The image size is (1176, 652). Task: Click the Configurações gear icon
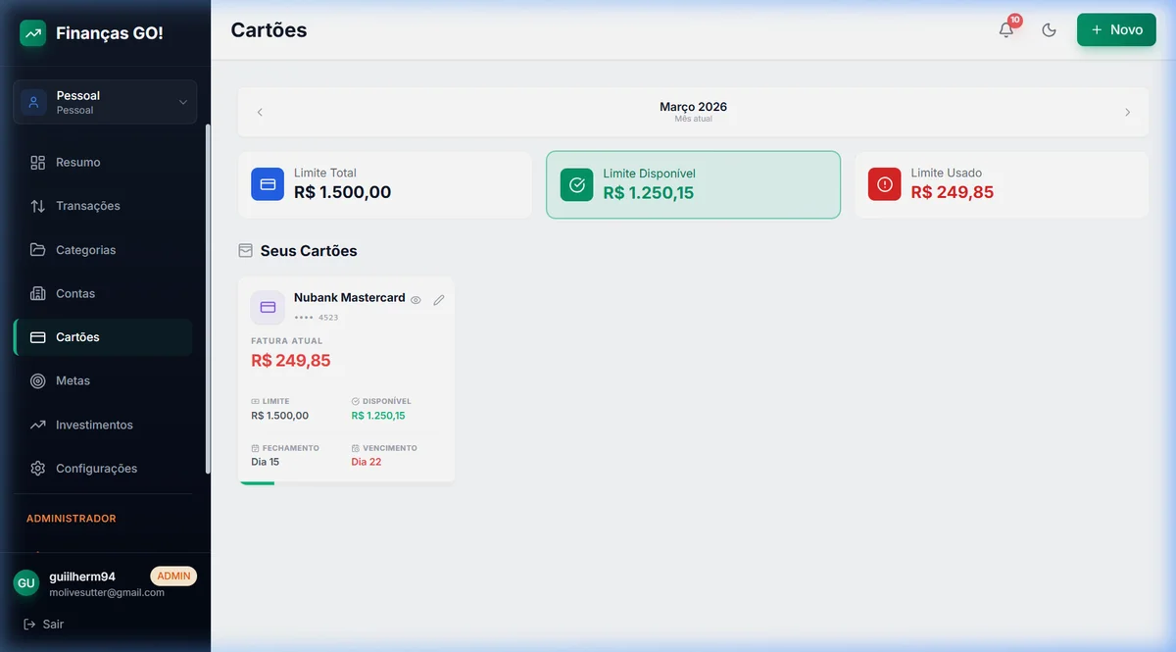point(38,469)
